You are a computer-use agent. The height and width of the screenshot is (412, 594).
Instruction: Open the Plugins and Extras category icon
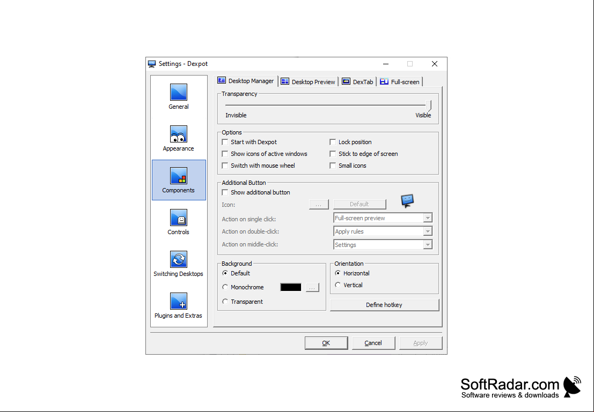click(179, 302)
